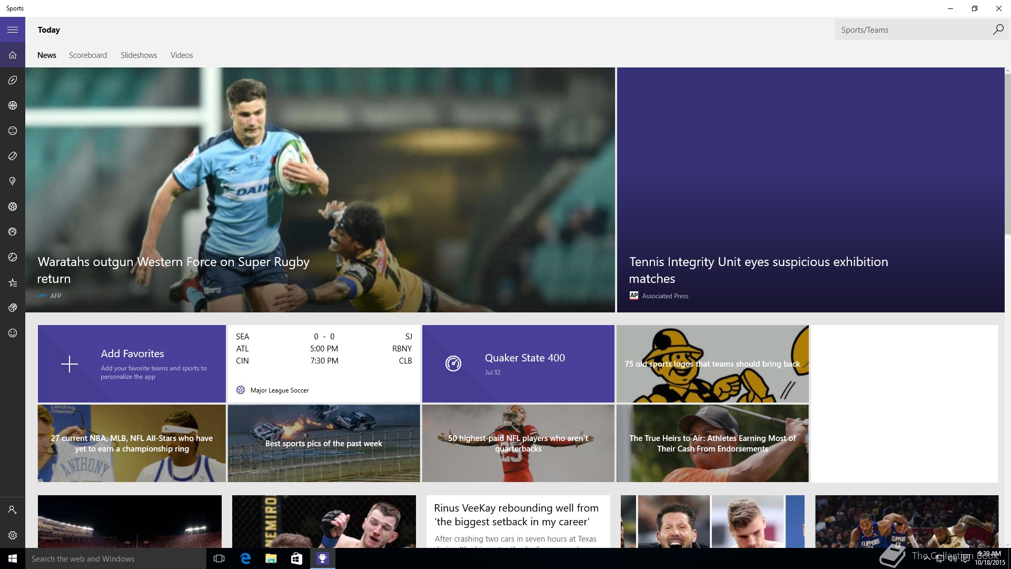The height and width of the screenshot is (569, 1011).
Task: Open the hockey puck section in the sidebar
Action: tap(13, 156)
